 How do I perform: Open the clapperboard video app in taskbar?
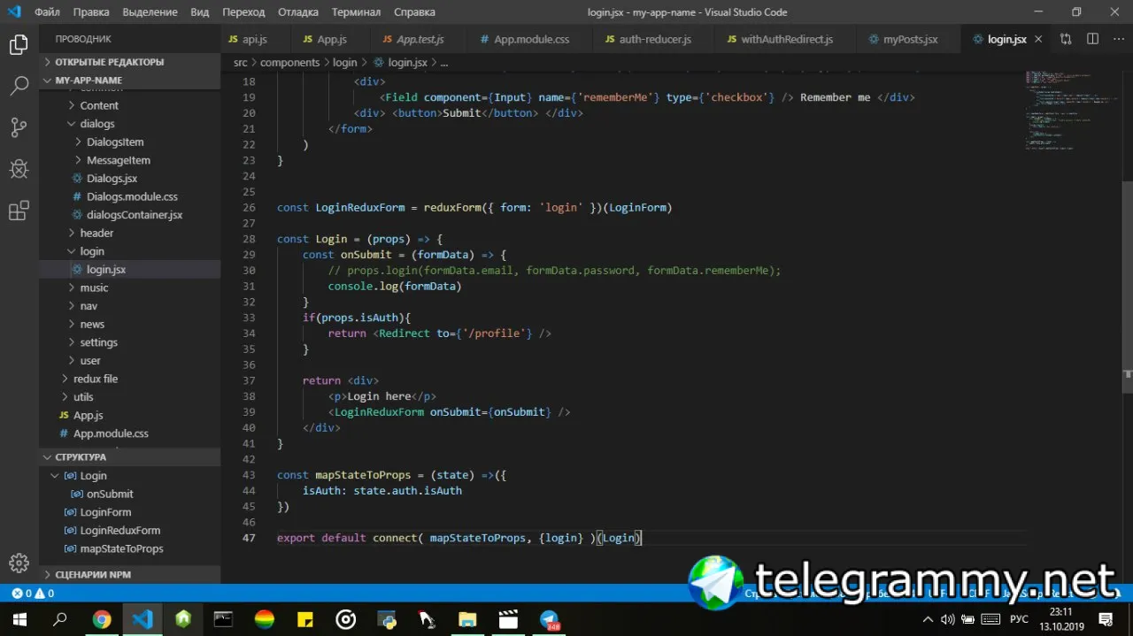pos(508,619)
